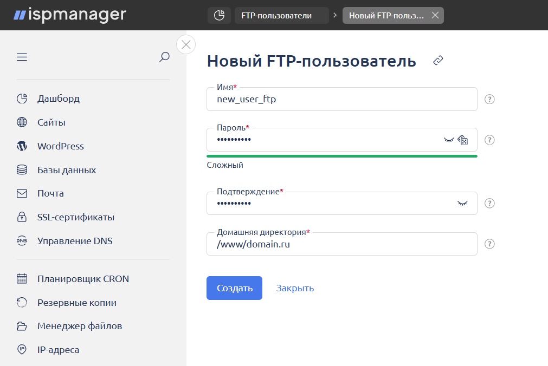Click the dashboard pie icon in top bar
This screenshot has width=548, height=366.
pos(219,16)
